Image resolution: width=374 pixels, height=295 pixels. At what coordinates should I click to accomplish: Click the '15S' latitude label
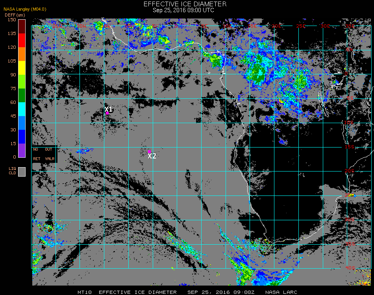(x=350, y=147)
